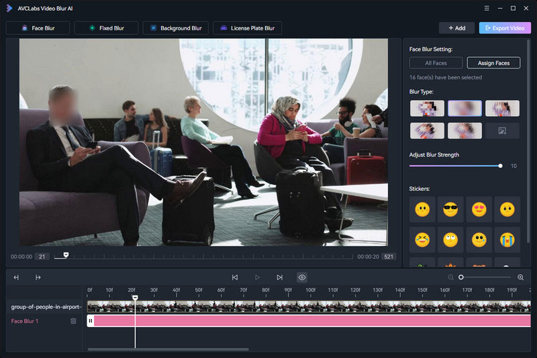Zoom out on the timeline
Screen dimensions: 537x358
451,277
